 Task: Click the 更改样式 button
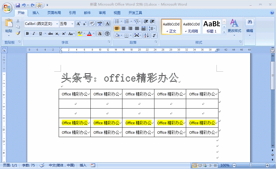pos(234,28)
